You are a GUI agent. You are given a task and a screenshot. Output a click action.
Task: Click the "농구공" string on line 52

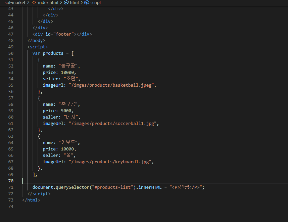pos(68,66)
